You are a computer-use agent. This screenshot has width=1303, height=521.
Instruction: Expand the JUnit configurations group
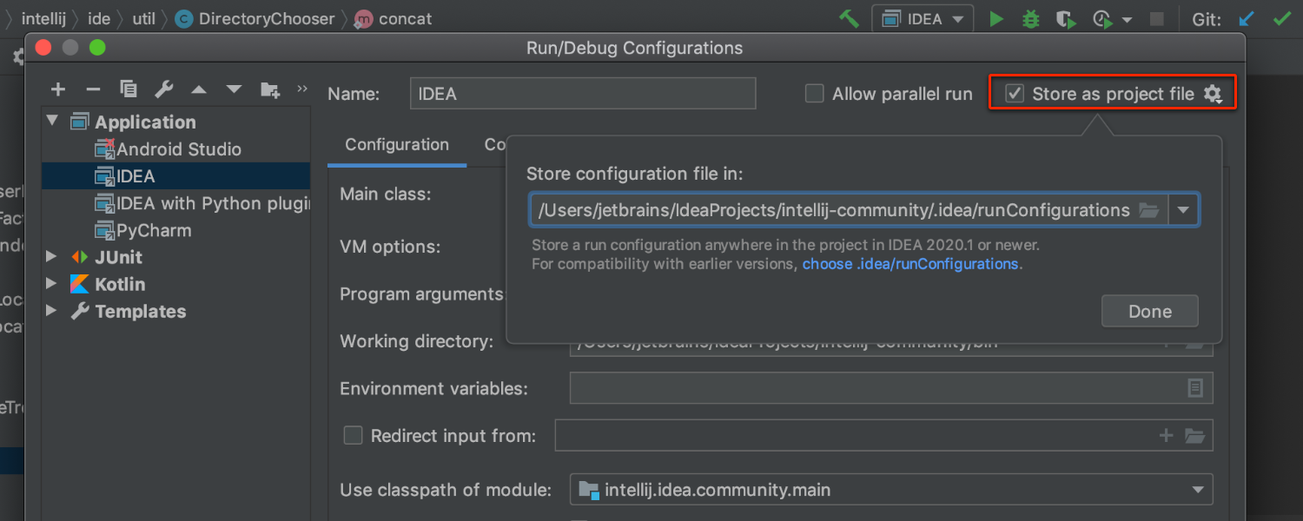[50, 257]
